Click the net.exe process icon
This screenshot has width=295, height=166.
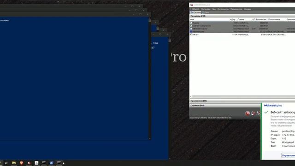point(191,35)
